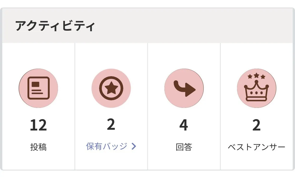Click the star badge icon
The height and width of the screenshot is (177, 295).
111,88
